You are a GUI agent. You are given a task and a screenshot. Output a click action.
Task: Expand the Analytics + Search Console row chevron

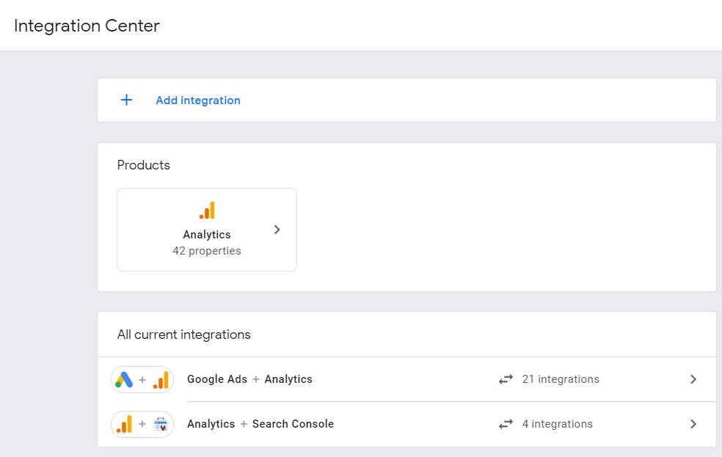click(693, 424)
